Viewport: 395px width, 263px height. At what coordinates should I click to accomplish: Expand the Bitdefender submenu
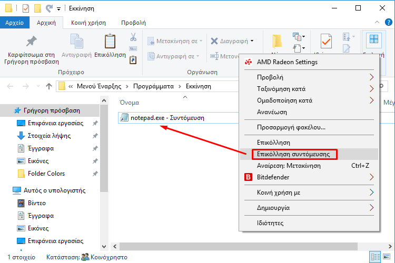309,177
